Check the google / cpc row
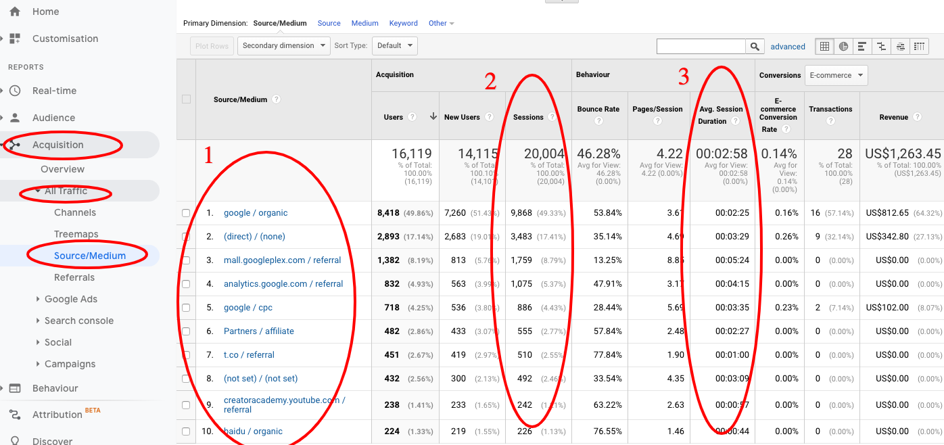The width and height of the screenshot is (944, 445). click(x=186, y=308)
